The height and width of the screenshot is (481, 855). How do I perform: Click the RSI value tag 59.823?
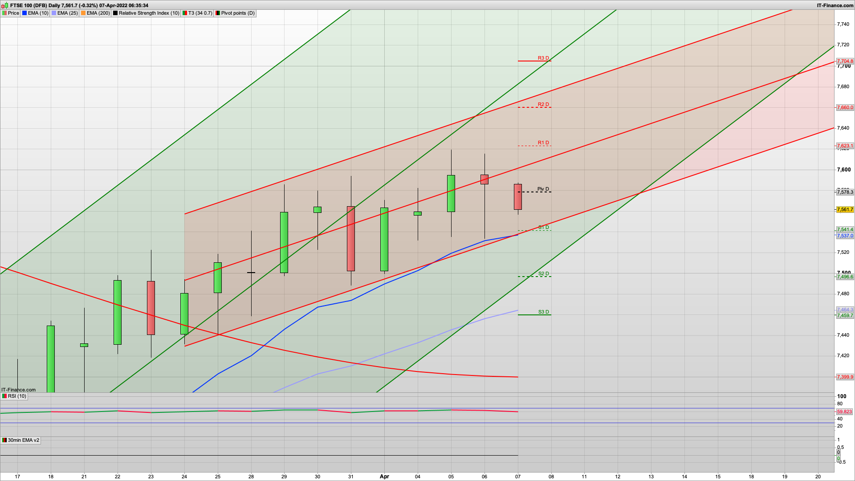(844, 412)
